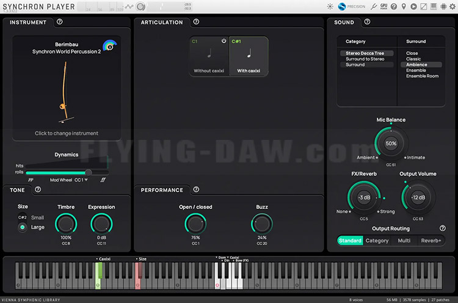Open the help question mark in top toolbar
The height and width of the screenshot is (303, 458).
(394, 7)
